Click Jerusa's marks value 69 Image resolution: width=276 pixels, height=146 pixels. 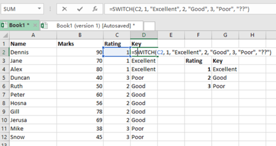(x=80, y=120)
